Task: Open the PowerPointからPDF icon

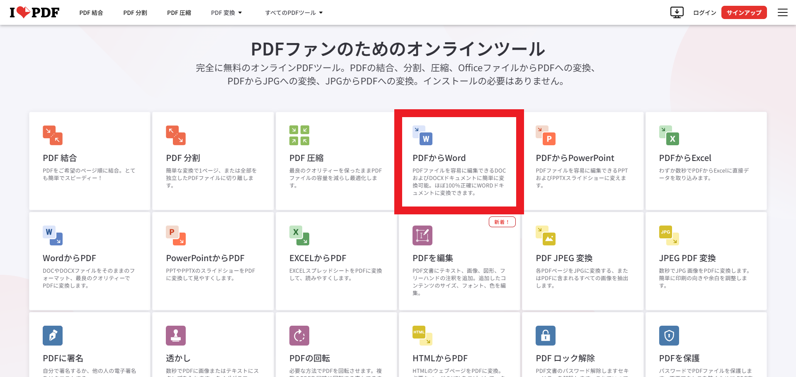Action: (176, 235)
